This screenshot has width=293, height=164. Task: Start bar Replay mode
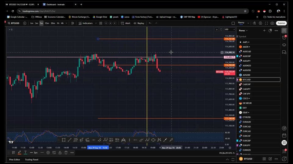pyautogui.click(x=139, y=23)
